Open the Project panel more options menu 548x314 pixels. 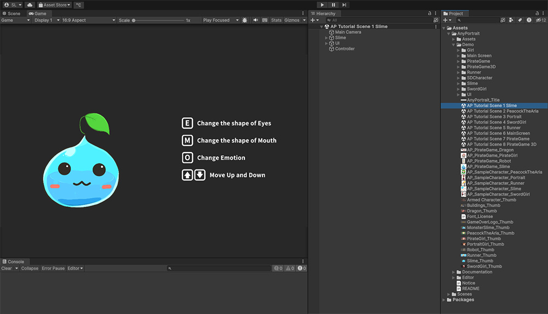point(543,13)
